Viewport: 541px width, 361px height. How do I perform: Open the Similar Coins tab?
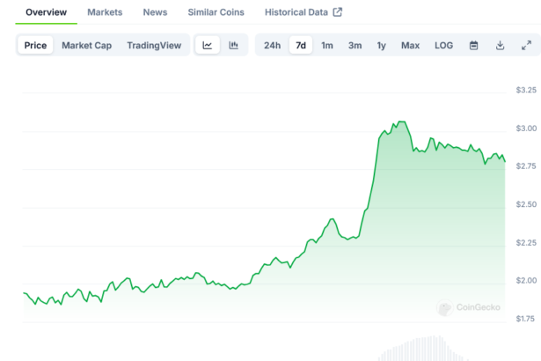216,12
